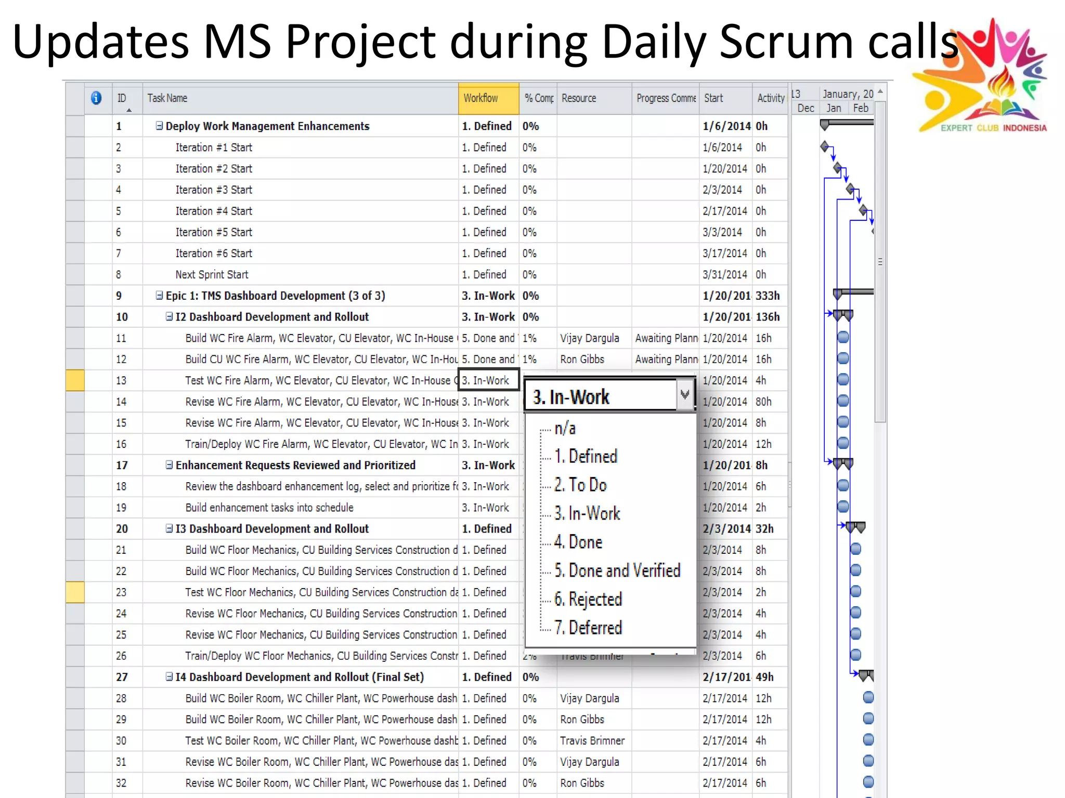Click milestone diamond for Iteration #4 Start

(863, 210)
